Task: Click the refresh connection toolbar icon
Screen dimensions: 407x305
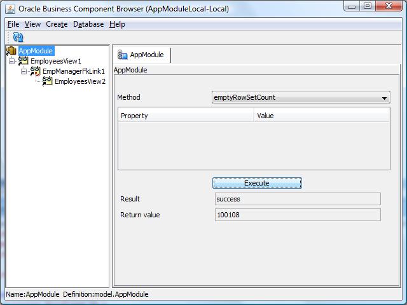Action: (x=18, y=37)
